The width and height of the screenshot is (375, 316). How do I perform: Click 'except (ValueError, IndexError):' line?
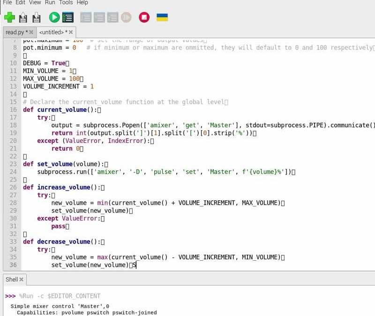click(x=93, y=141)
